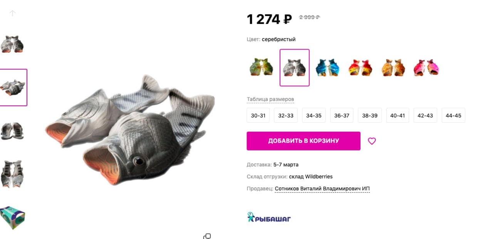Select the blue fish slippers color
The width and height of the screenshot is (493, 239).
tap(327, 67)
